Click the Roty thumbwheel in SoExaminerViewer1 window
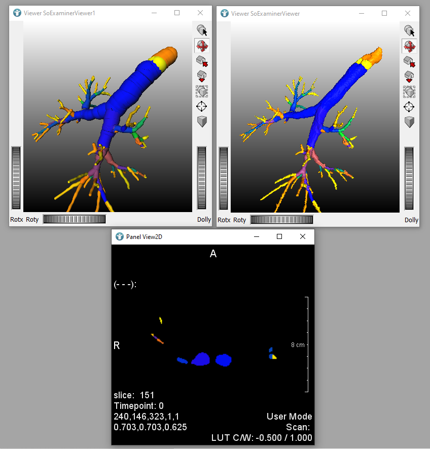This screenshot has width=430, height=449. [75, 219]
